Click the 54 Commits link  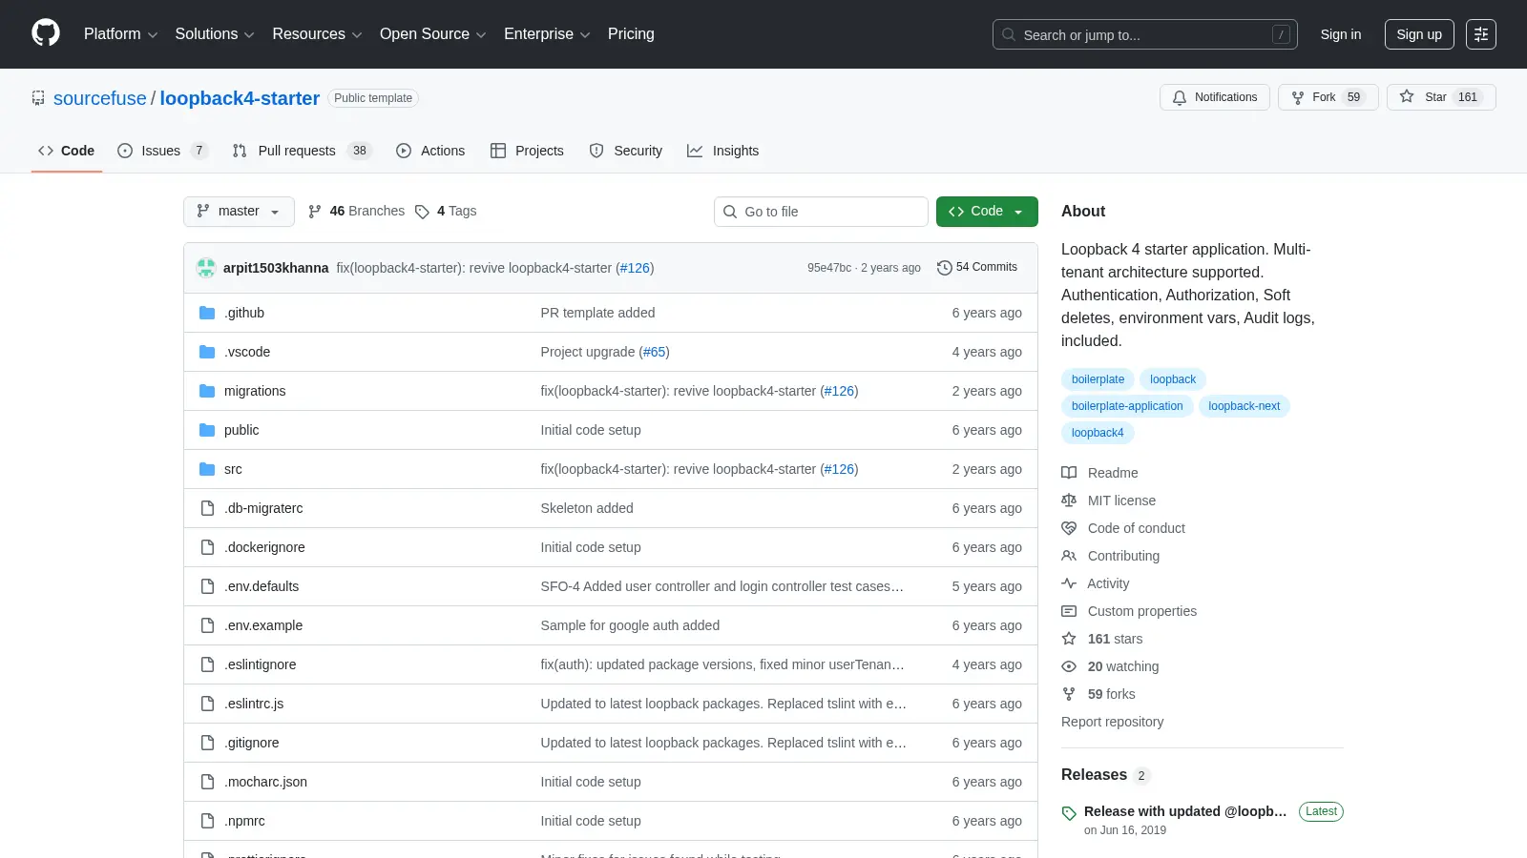tap(977, 267)
